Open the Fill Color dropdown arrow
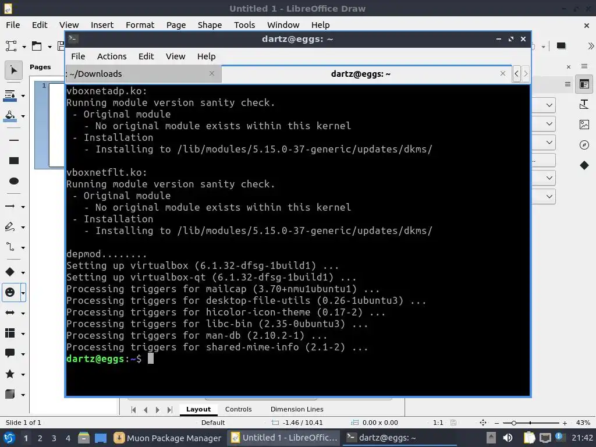The height and width of the screenshot is (447, 596). 23,116
